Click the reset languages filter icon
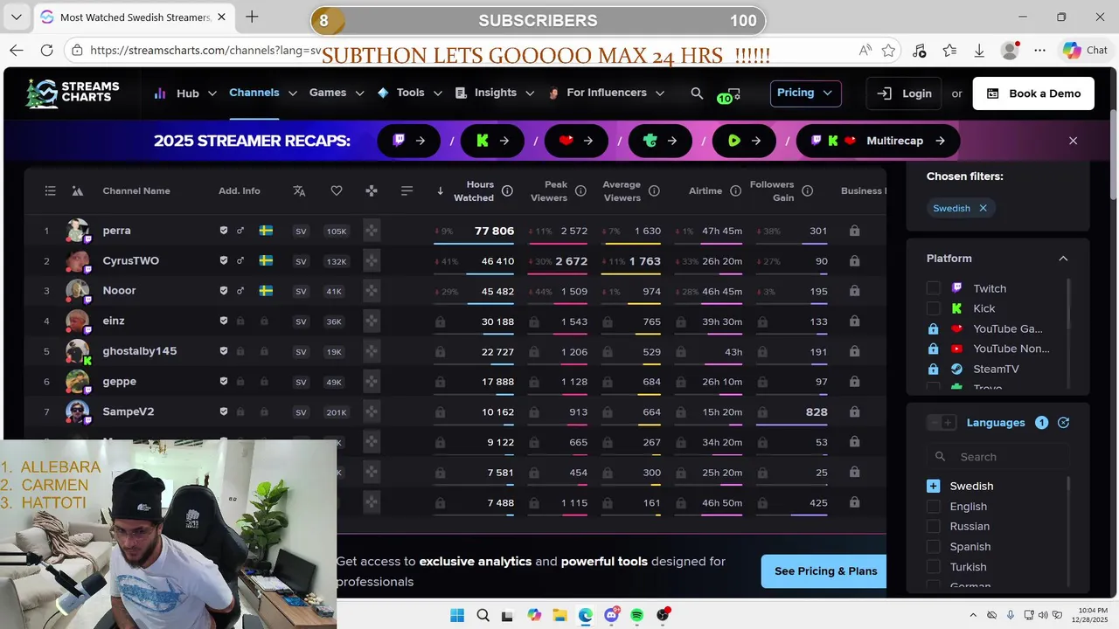Viewport: 1119px width, 629px height. click(x=1064, y=423)
